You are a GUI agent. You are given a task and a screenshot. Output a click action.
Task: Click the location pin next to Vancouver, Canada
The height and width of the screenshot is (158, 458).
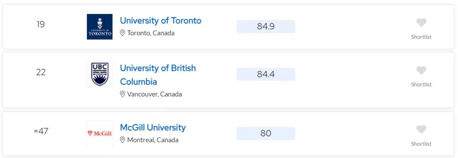[123, 94]
